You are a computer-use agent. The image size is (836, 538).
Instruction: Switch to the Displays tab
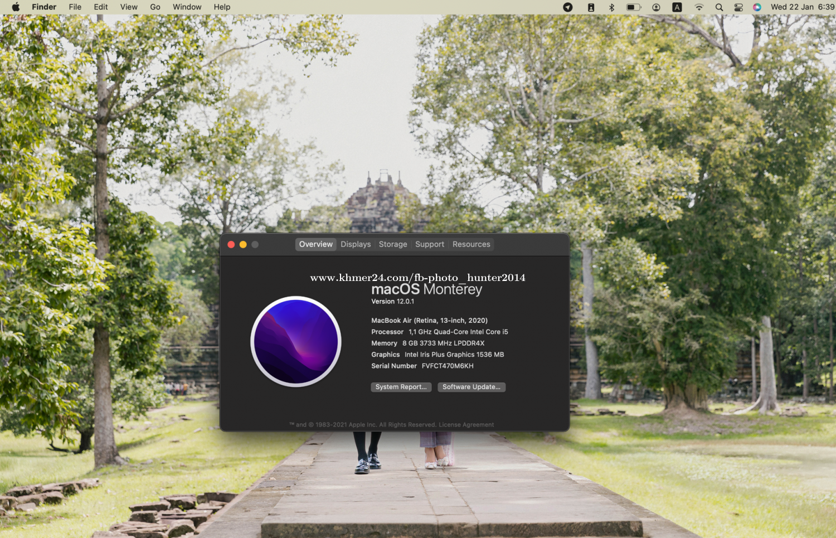(356, 244)
